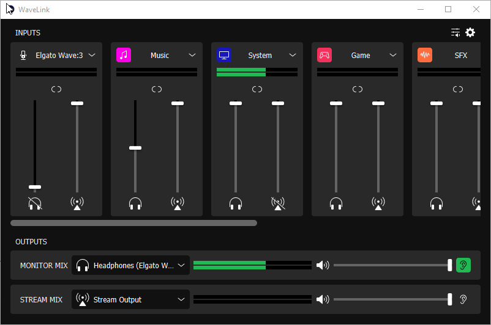Disable green Monitor Mix listen ear

(463, 265)
